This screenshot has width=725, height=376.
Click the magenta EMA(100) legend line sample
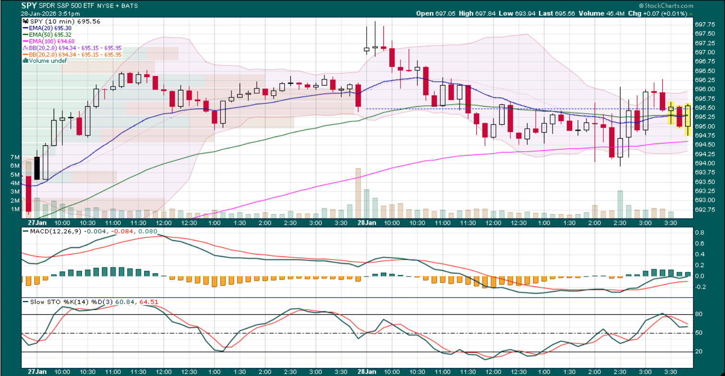coord(25,42)
